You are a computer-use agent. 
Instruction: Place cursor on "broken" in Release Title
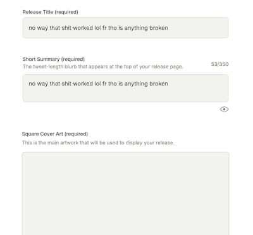159,28
